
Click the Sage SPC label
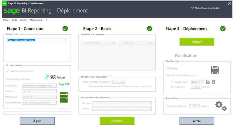click(64, 84)
